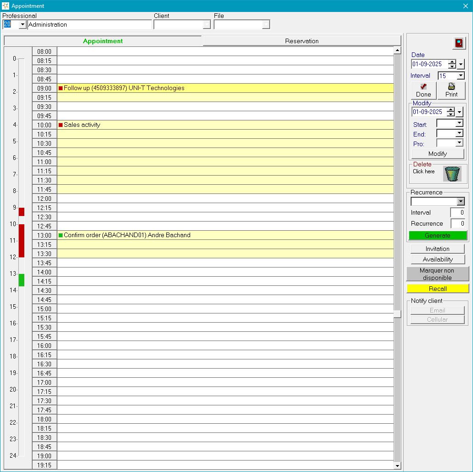Click red marker of Sales activity entry

61,125
